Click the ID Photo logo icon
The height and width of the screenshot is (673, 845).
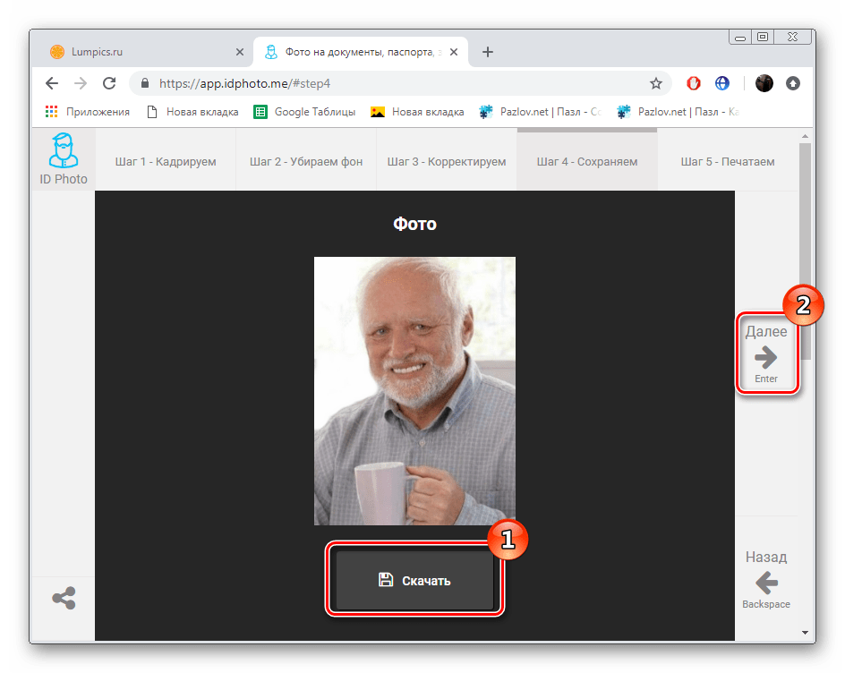[64, 150]
